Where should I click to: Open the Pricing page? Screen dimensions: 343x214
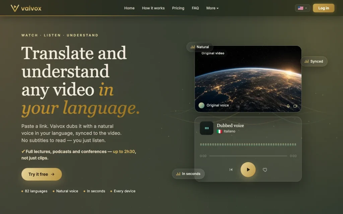click(178, 8)
